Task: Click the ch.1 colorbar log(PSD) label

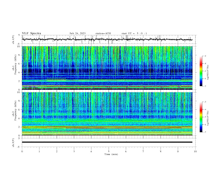Action: [208, 72]
